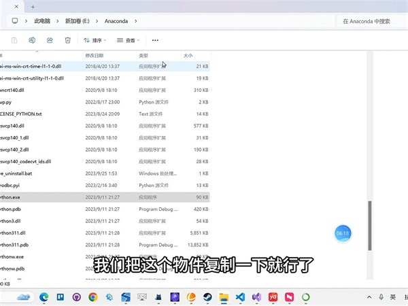Add a new Explorer tab with plus button

click(33, 7)
